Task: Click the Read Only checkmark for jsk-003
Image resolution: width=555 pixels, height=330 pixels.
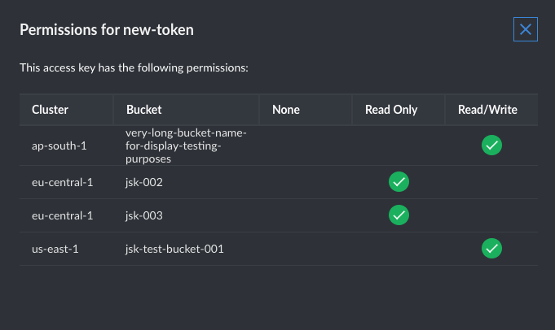Action: tap(399, 215)
